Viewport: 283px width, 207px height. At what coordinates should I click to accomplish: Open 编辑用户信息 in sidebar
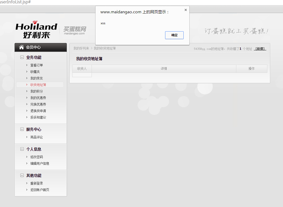(x=40, y=163)
